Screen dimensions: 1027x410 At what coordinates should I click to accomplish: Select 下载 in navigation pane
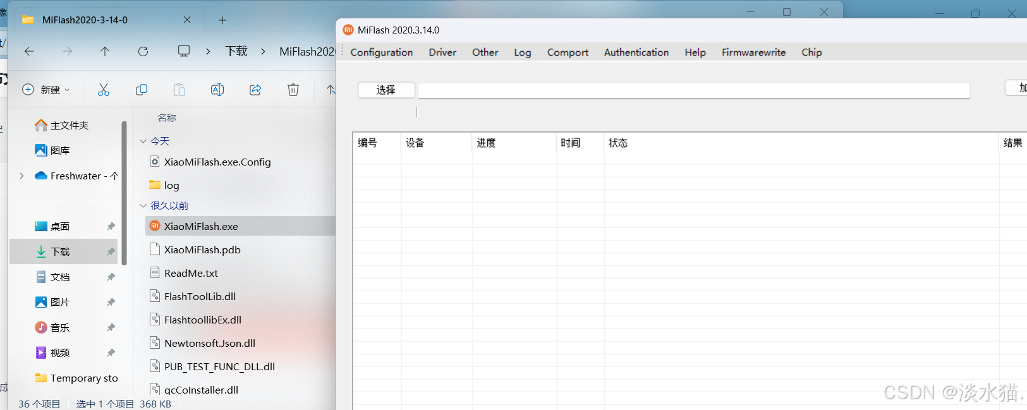[x=63, y=251]
